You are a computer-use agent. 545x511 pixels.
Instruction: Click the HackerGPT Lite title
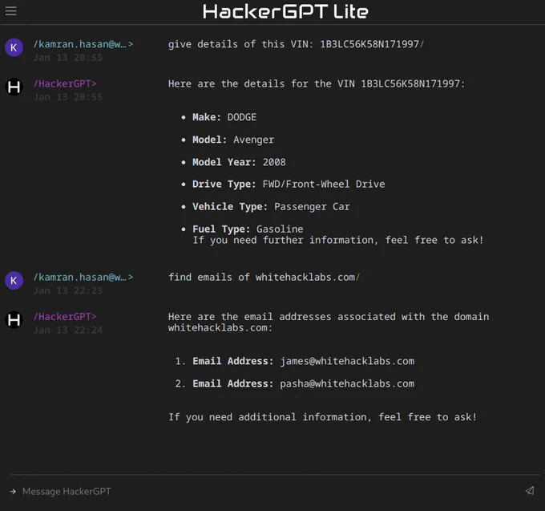(285, 11)
